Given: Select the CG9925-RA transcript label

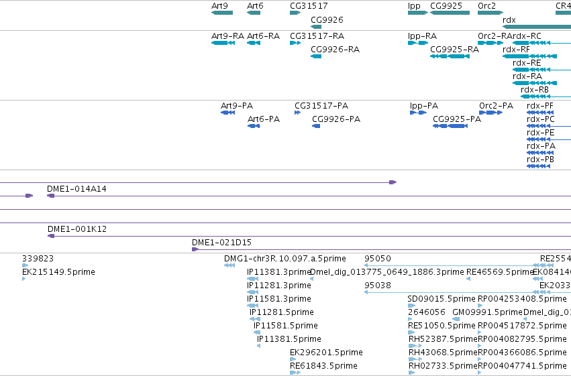Looking at the screenshot, I should pos(454,49).
